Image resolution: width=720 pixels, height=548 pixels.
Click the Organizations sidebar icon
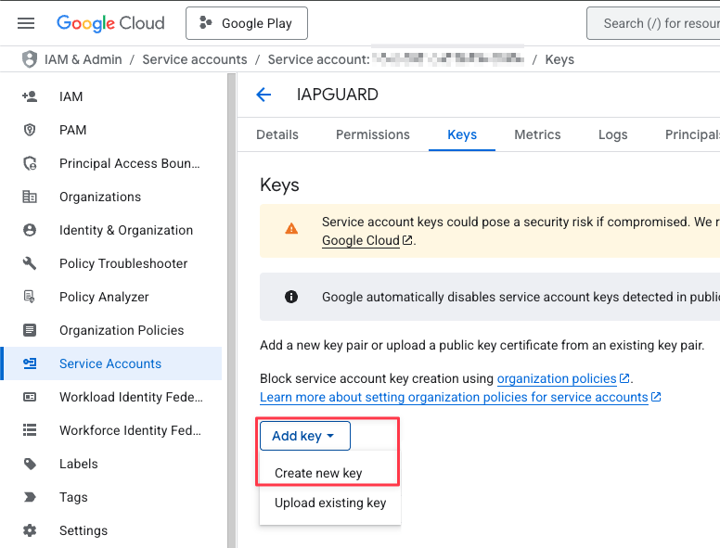point(30,197)
